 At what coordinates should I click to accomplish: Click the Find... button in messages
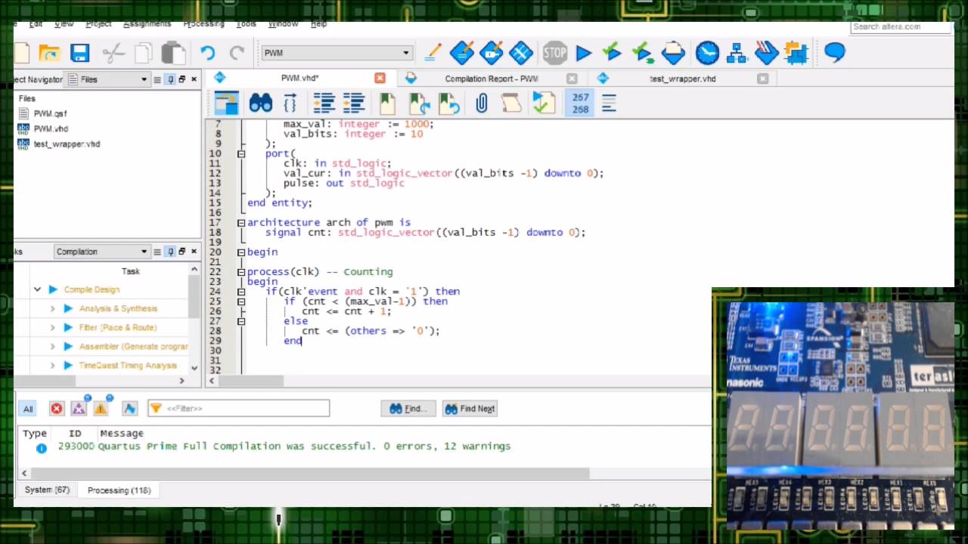point(408,409)
